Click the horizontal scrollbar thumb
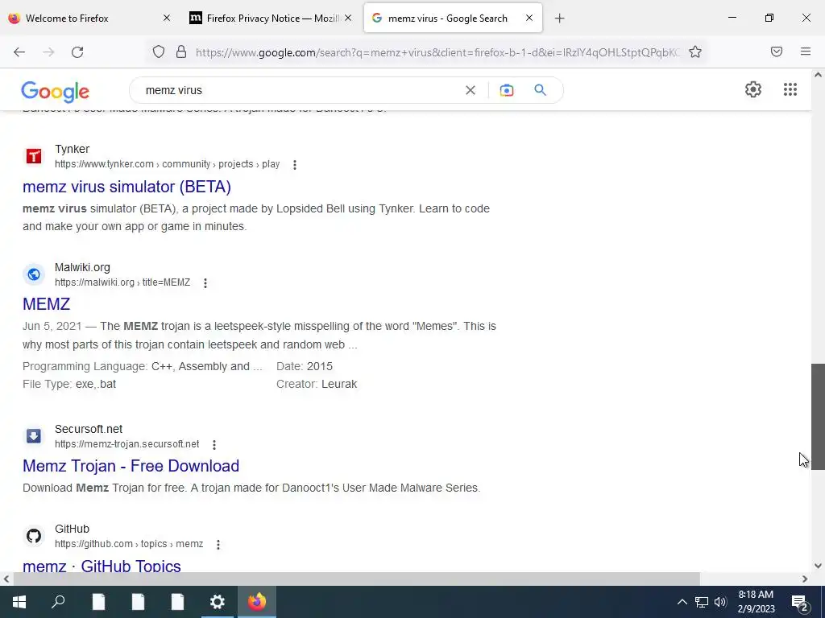 [x=356, y=579]
